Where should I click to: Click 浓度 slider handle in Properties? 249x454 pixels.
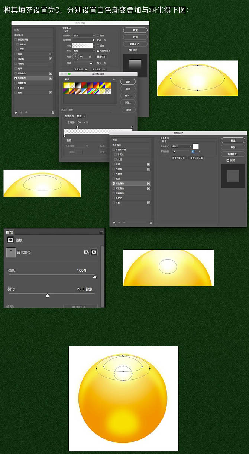(x=94, y=277)
